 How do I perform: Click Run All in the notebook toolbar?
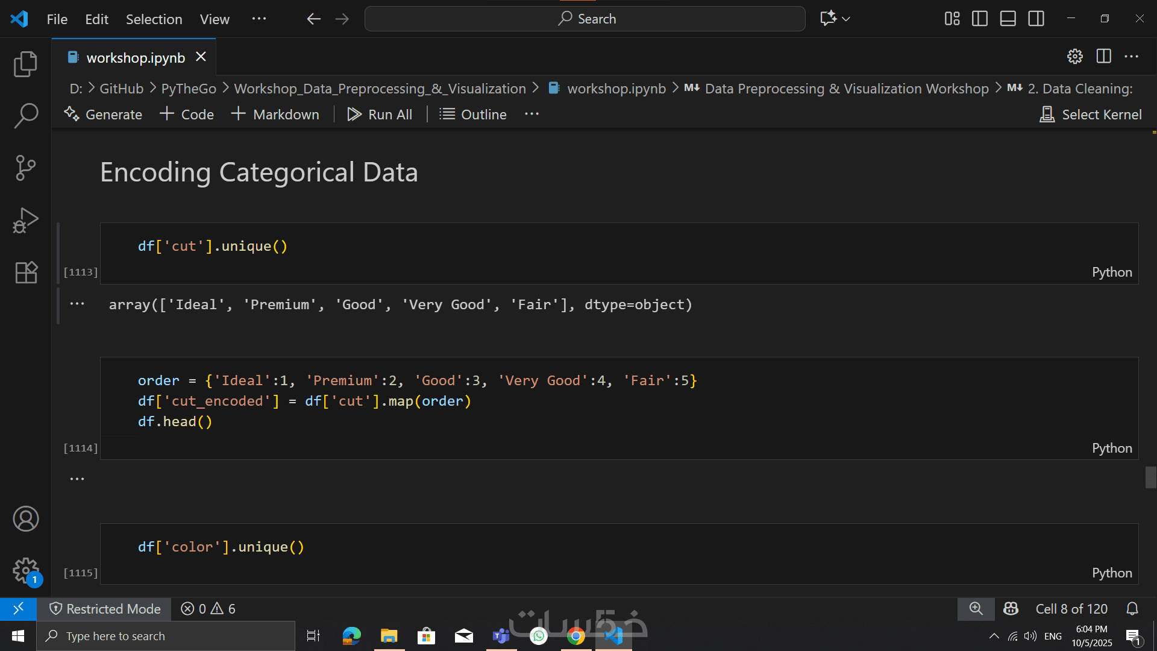380,115
